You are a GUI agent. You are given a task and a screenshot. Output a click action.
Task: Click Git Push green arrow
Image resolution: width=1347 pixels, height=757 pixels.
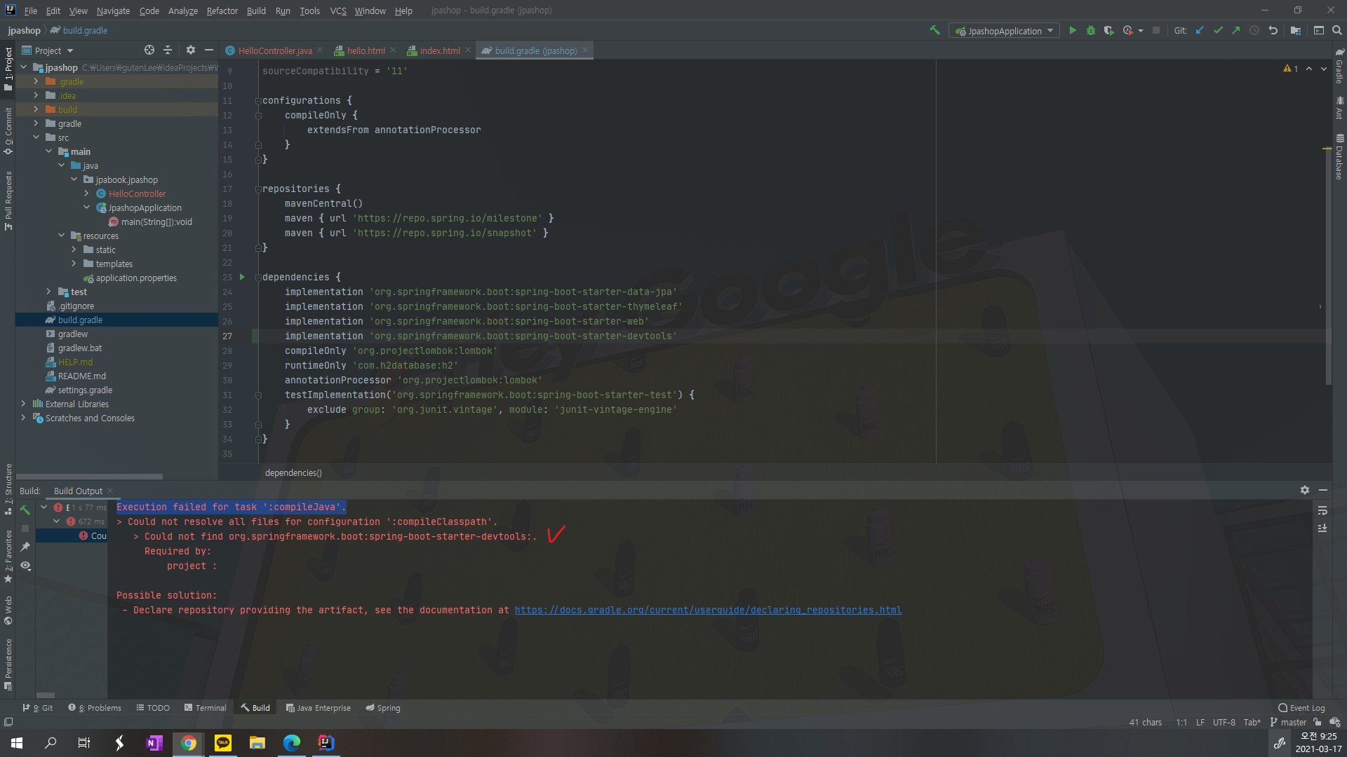pyautogui.click(x=1236, y=30)
